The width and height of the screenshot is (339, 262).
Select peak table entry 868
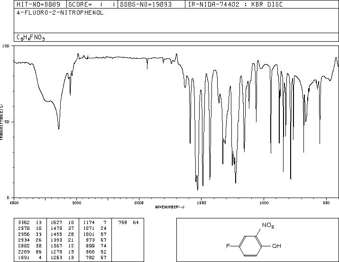91,252
